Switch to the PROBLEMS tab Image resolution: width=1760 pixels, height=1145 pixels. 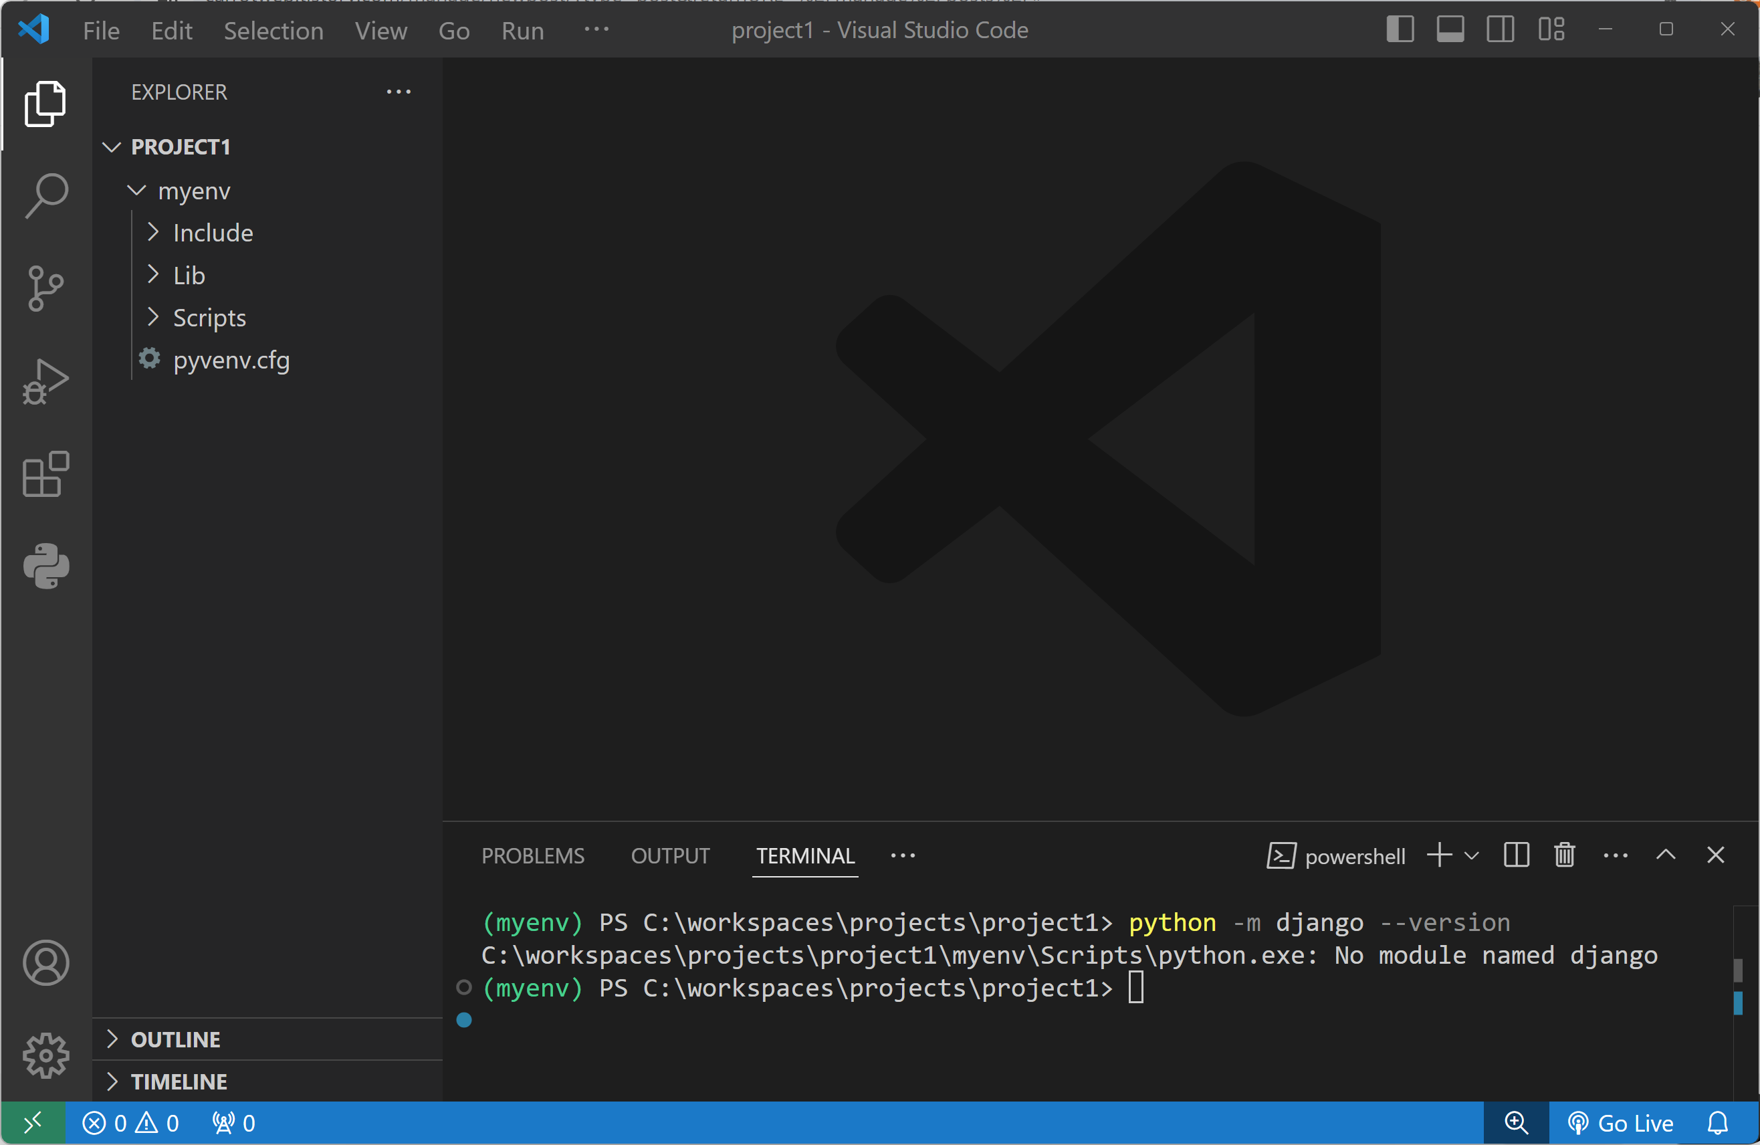point(532,856)
